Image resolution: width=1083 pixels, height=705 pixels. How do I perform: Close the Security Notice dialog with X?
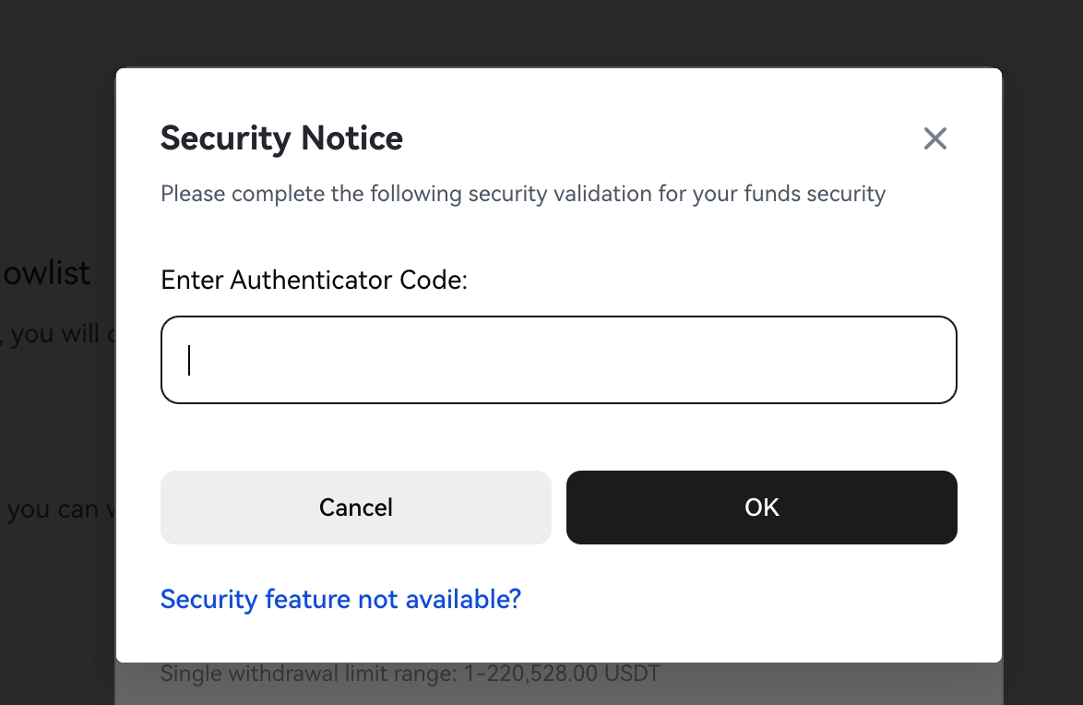(x=935, y=139)
